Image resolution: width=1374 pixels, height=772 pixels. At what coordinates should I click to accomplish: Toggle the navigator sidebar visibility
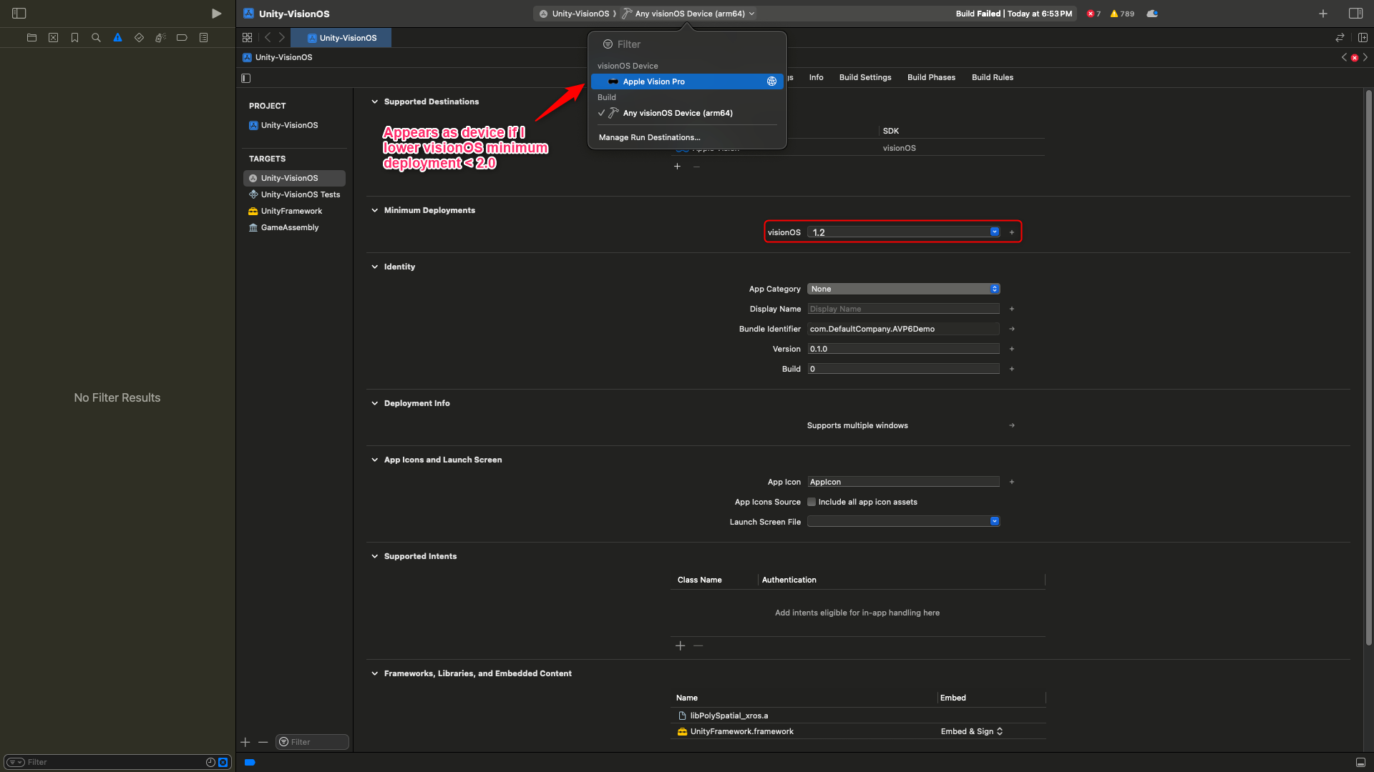pos(19,14)
